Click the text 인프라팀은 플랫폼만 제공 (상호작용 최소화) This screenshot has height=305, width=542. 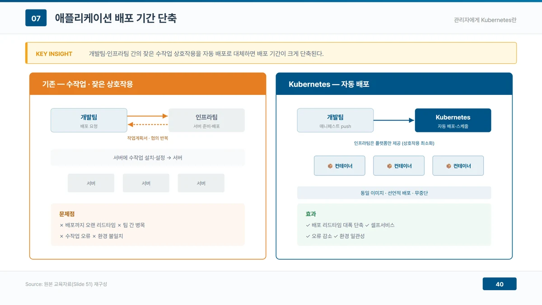point(394,143)
